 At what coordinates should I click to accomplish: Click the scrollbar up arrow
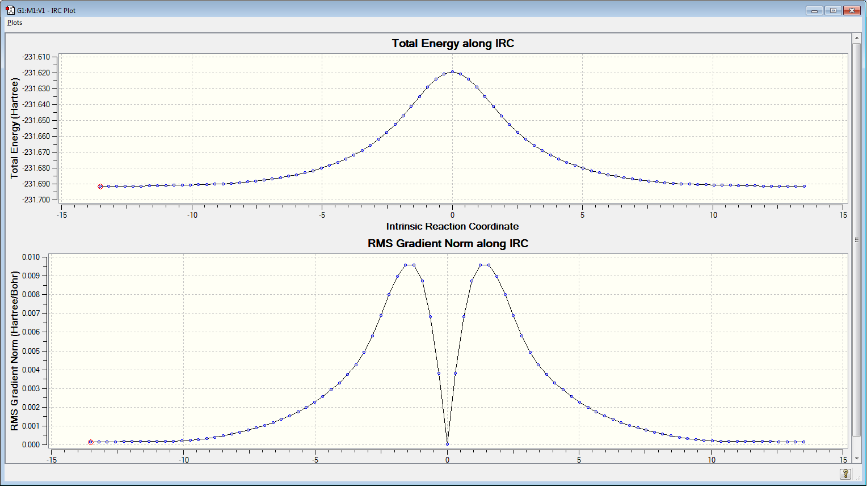click(857, 38)
